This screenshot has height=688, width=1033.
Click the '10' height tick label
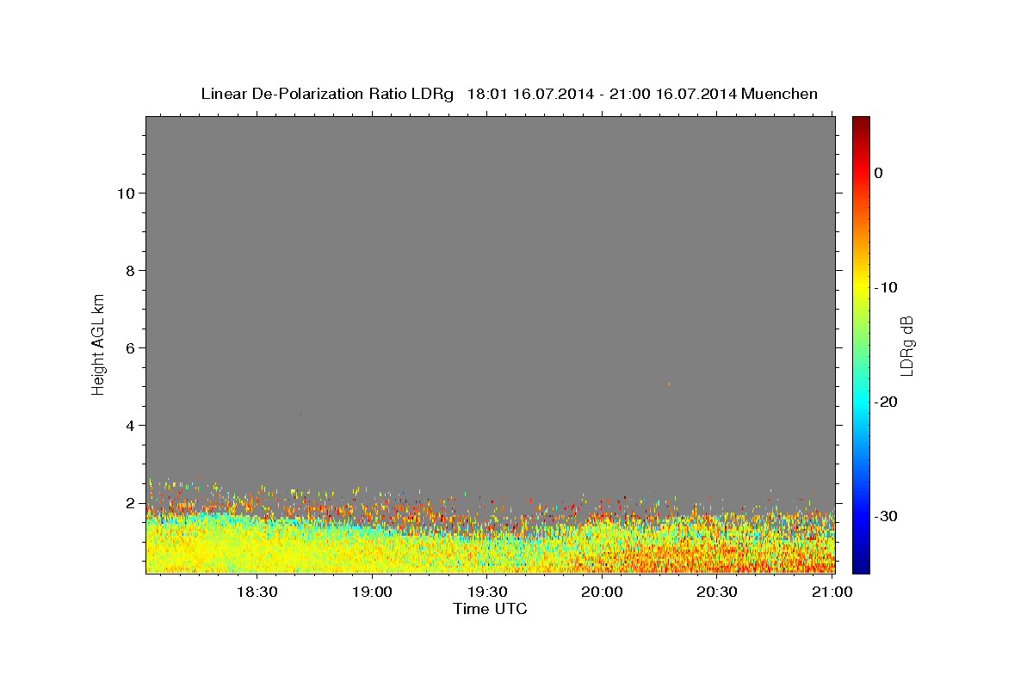(x=126, y=193)
